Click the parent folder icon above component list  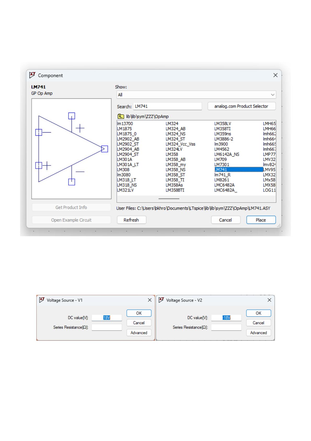tap(120, 117)
